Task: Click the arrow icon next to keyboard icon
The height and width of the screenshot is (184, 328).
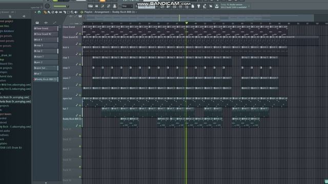Action: coord(96,6)
